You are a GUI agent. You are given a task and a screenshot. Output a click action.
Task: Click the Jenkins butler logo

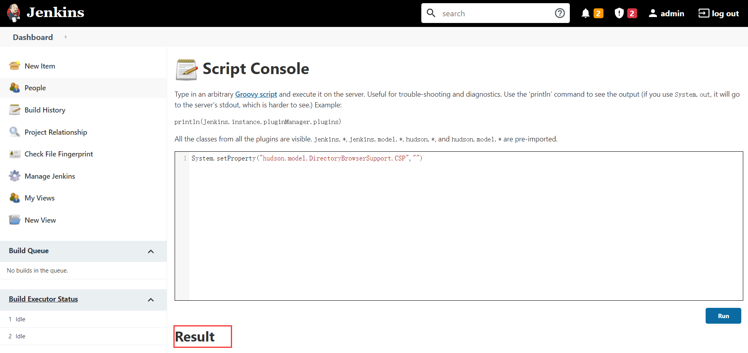click(x=14, y=13)
